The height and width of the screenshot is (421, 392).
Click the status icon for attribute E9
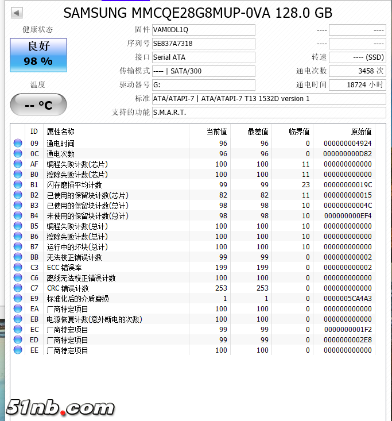coord(18,299)
